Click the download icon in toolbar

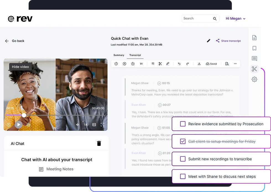coord(199,64)
